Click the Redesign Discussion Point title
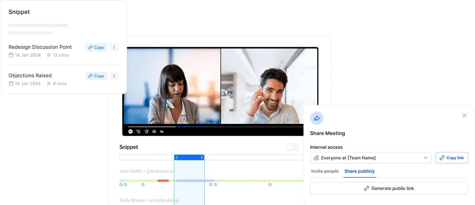 tap(40, 47)
